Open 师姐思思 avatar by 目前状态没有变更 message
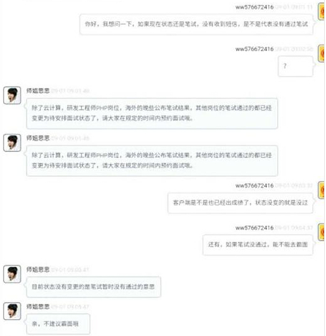 tap(12, 274)
